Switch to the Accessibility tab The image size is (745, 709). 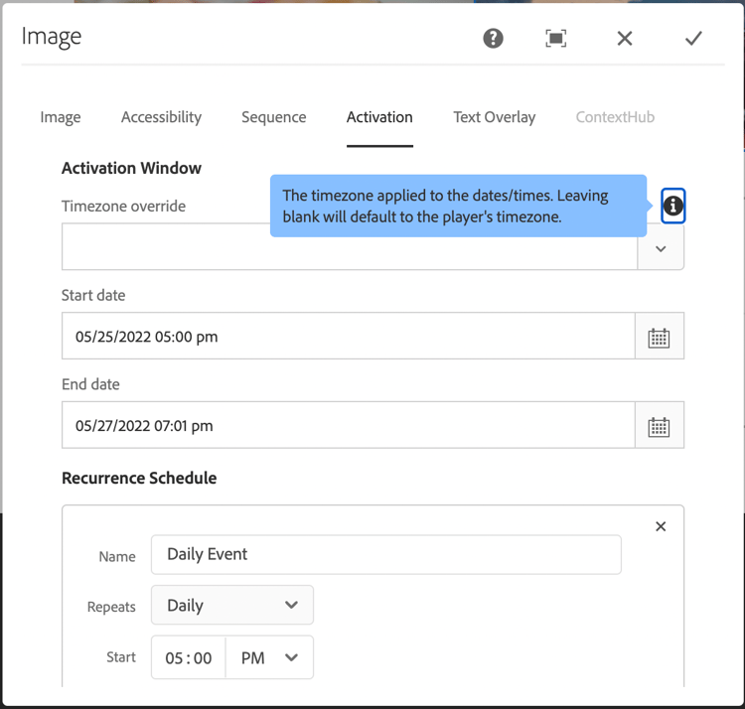(x=161, y=117)
